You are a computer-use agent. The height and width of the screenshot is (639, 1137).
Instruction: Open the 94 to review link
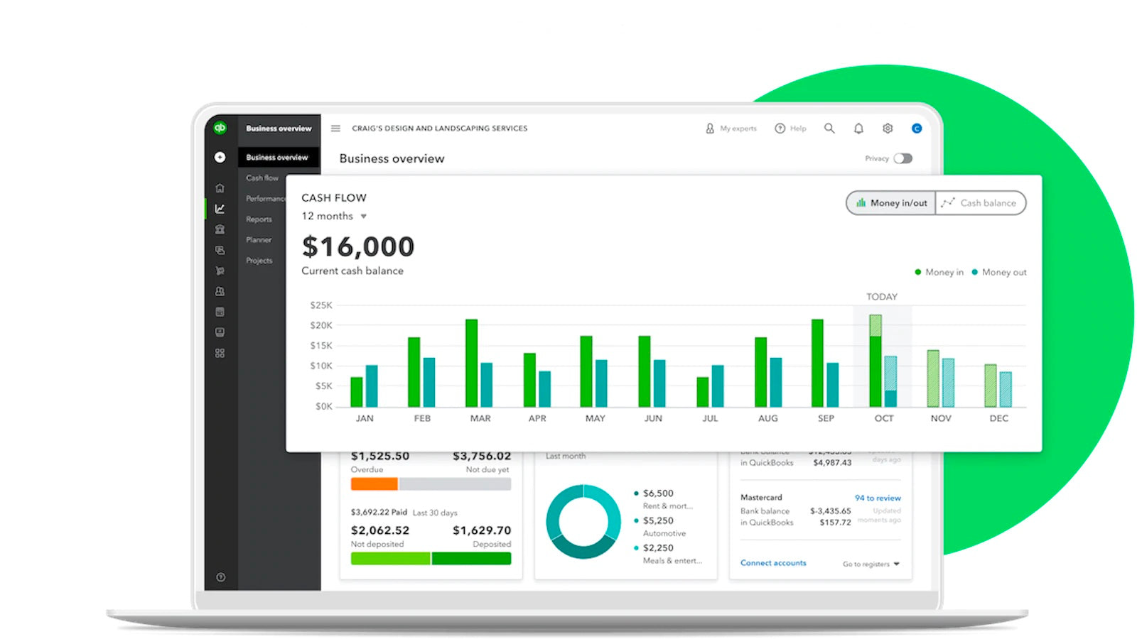(x=877, y=497)
